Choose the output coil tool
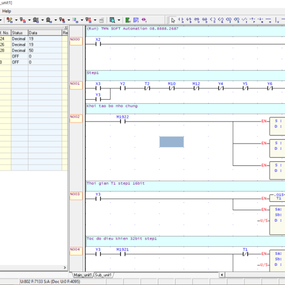The width and height of the screenshot is (285, 285). (213, 20)
